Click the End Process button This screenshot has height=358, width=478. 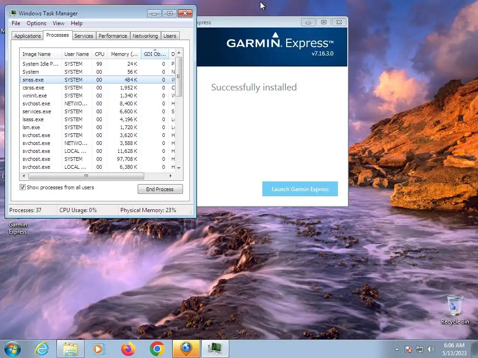pos(160,189)
